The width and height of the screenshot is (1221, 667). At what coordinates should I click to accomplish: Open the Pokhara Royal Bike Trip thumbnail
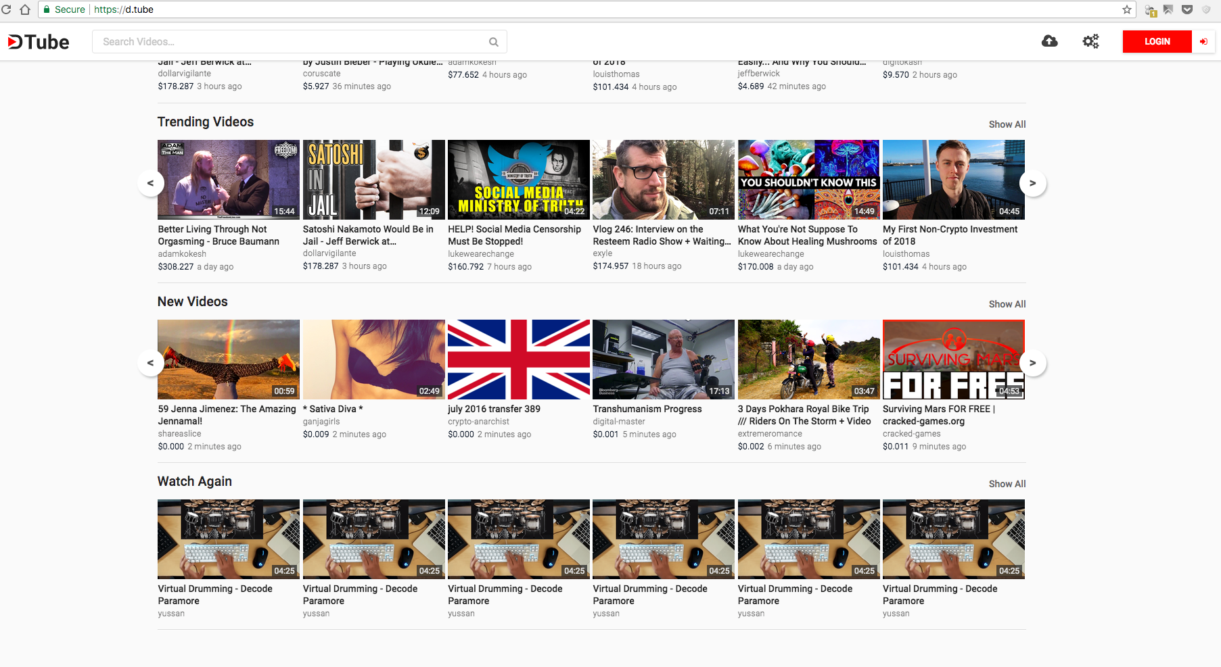tap(808, 360)
